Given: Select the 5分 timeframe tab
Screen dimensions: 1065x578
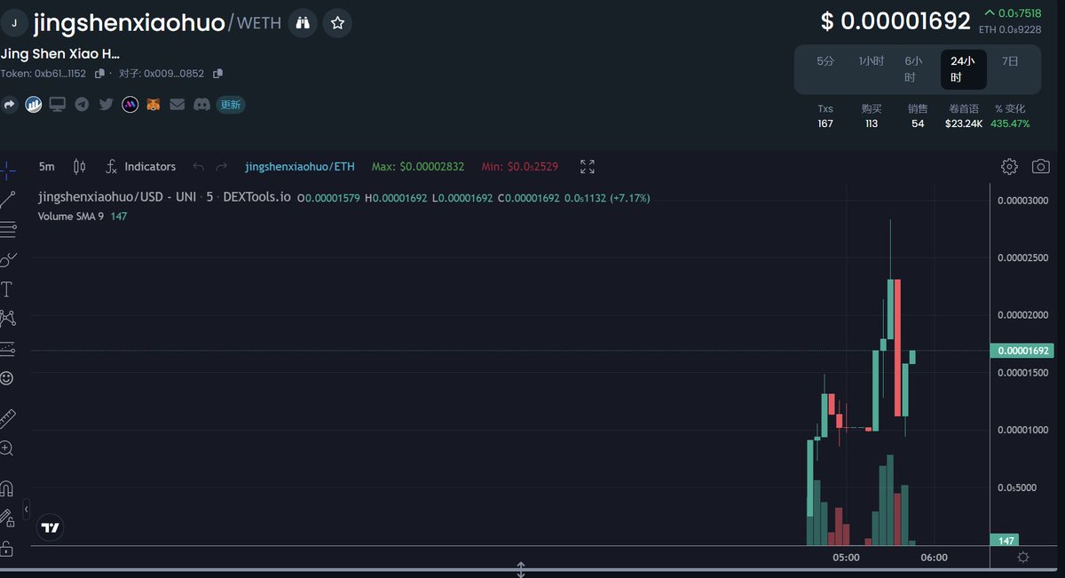Looking at the screenshot, I should tap(826, 61).
